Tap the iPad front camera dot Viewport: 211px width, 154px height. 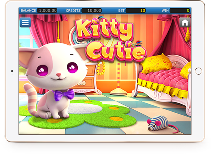[x=12, y=71]
